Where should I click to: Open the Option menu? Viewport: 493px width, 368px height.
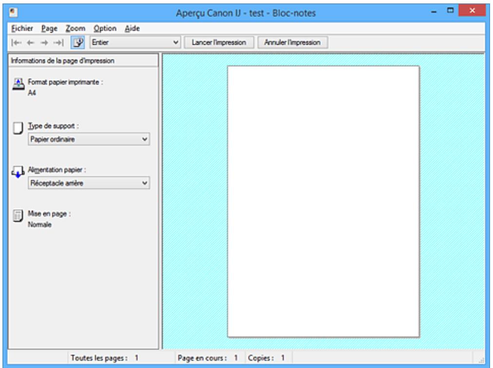point(104,29)
